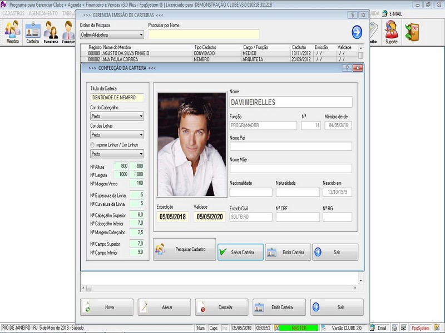Click the icon beside Versão CLUBE 2.0
This screenshot has height=333, width=445.
(324, 327)
